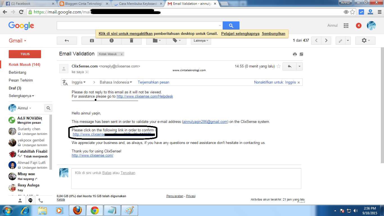This screenshot has width=384, height=216.
Task: Switch to contacts person tab icon
Action: tap(20, 201)
